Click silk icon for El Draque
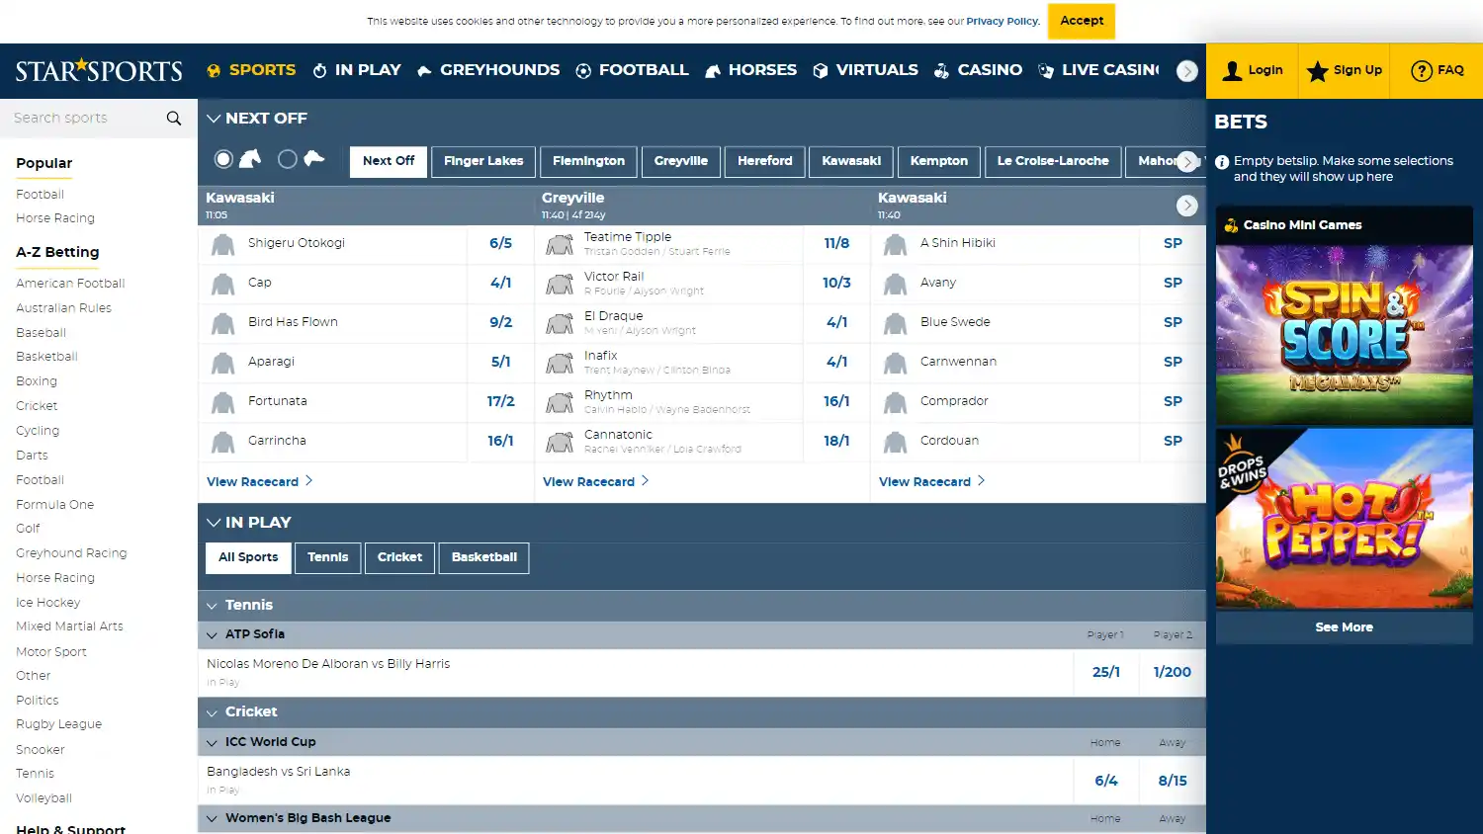Viewport: 1483px width, 834px height. point(560,323)
